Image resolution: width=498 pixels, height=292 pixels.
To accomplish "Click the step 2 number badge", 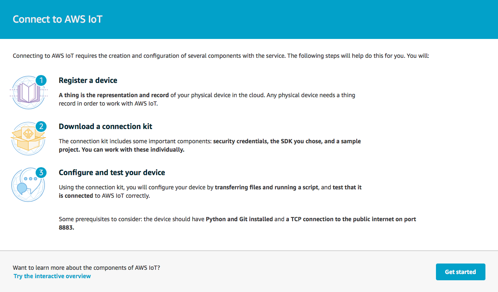I will point(41,127).
